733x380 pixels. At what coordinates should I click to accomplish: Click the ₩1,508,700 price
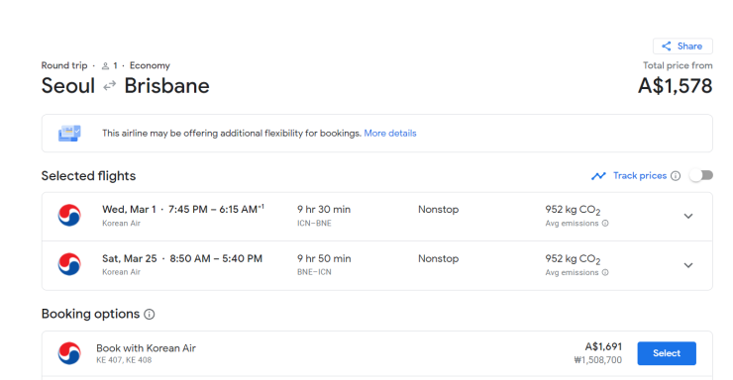[x=598, y=360]
